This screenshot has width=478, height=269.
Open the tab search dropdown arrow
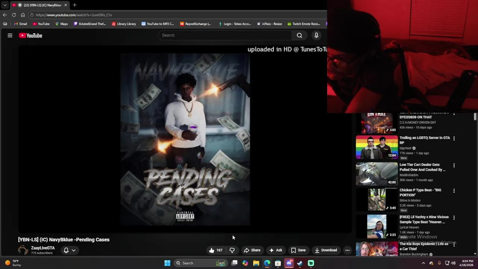click(5, 5)
